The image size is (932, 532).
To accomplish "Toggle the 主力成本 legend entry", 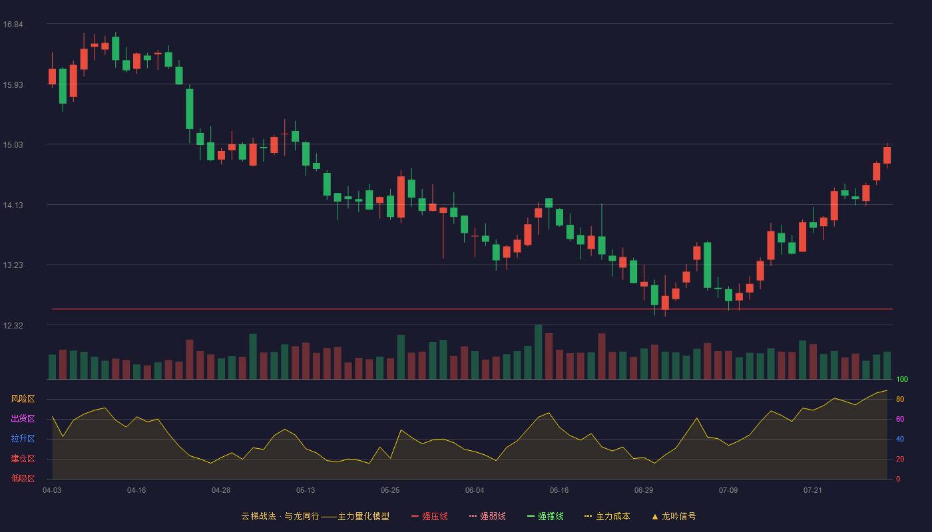I will (x=607, y=516).
